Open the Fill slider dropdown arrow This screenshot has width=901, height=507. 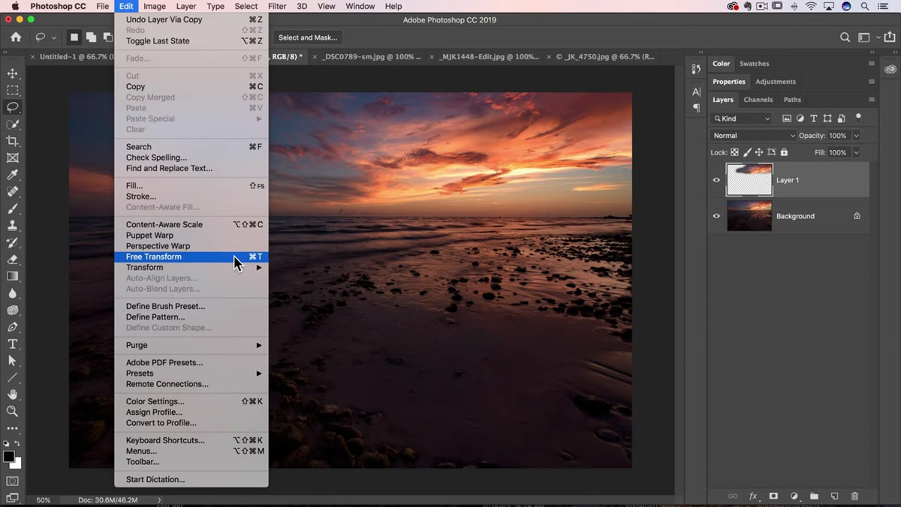(x=856, y=152)
